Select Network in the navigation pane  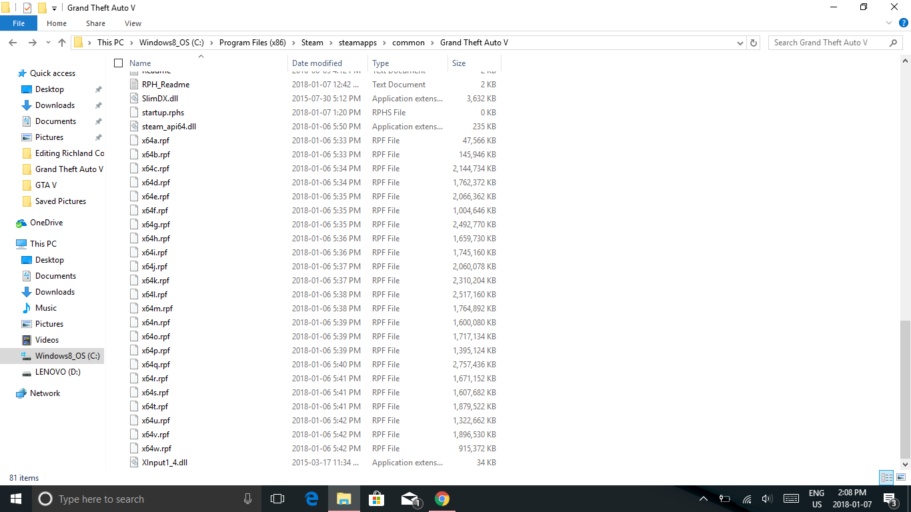click(45, 393)
